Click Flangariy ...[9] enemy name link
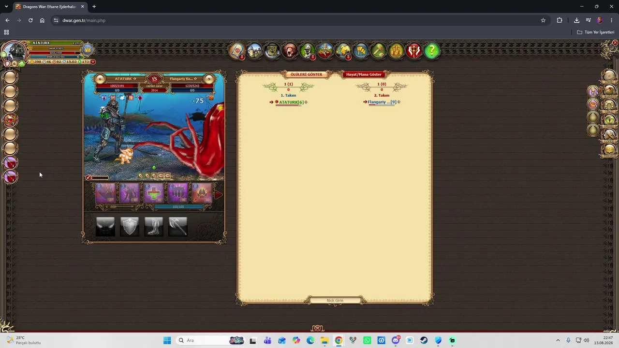The image size is (619, 348). pos(382,102)
